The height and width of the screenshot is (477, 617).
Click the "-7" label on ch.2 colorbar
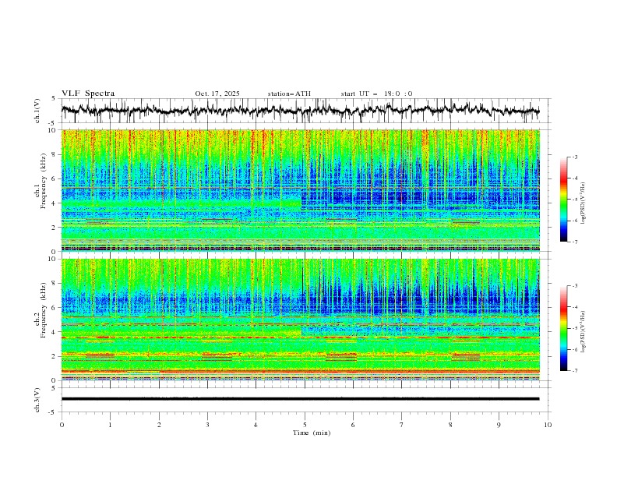[575, 370]
